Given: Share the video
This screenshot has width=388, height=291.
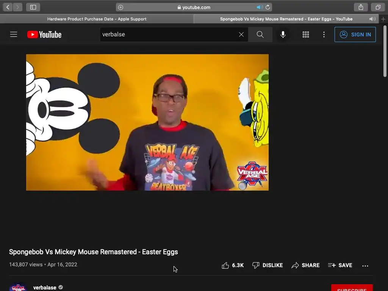Looking at the screenshot, I should (x=305, y=265).
